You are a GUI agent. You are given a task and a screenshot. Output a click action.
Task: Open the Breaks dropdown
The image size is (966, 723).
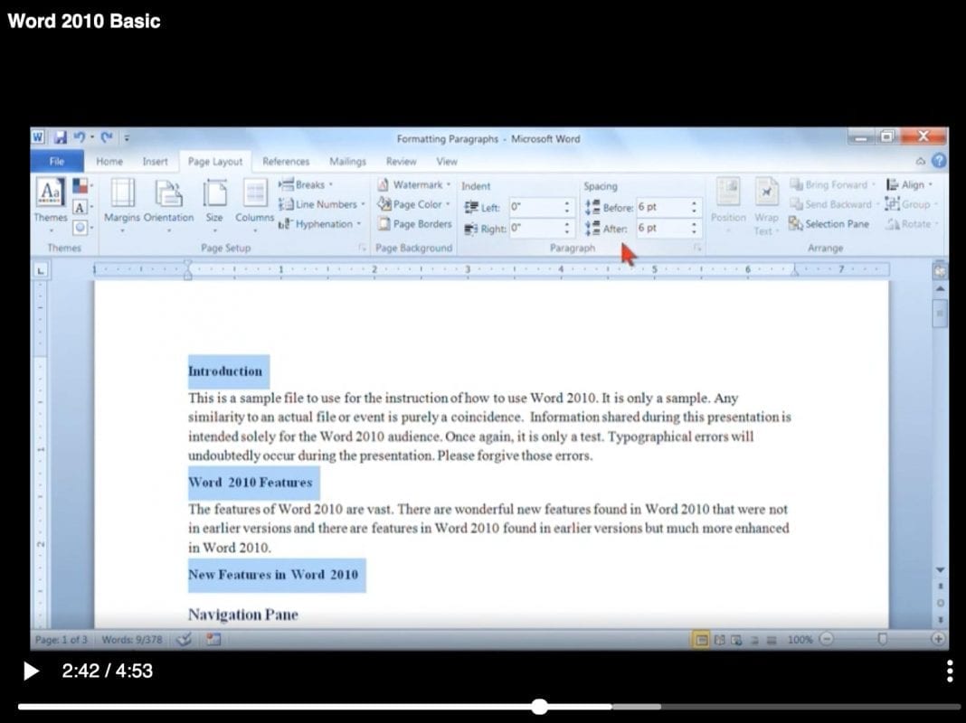[x=308, y=184]
